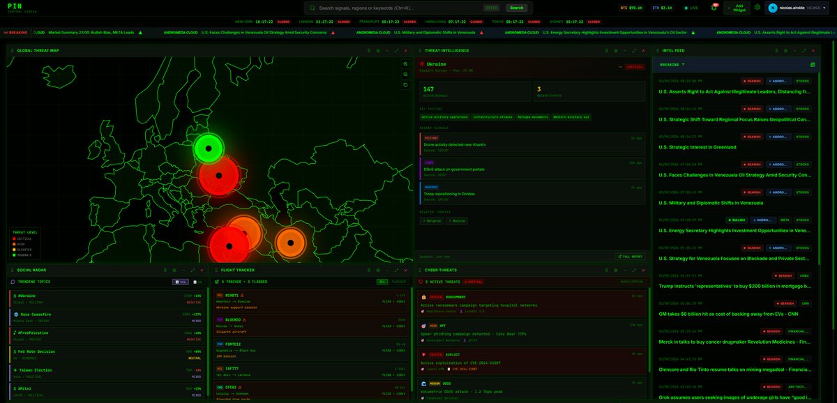The height and width of the screenshot is (403, 837).
Task: Expand Flight Tracker widget to fullscreen
Action: pos(396,270)
